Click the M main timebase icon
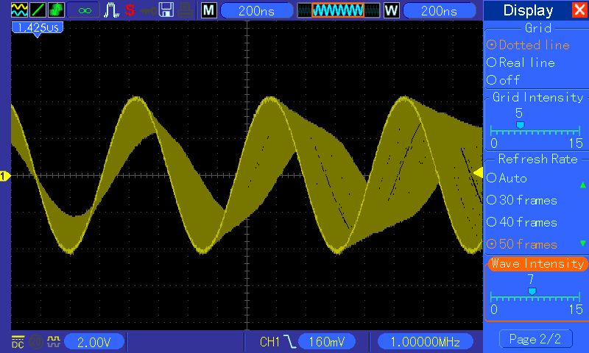589x353 pixels. (209, 10)
